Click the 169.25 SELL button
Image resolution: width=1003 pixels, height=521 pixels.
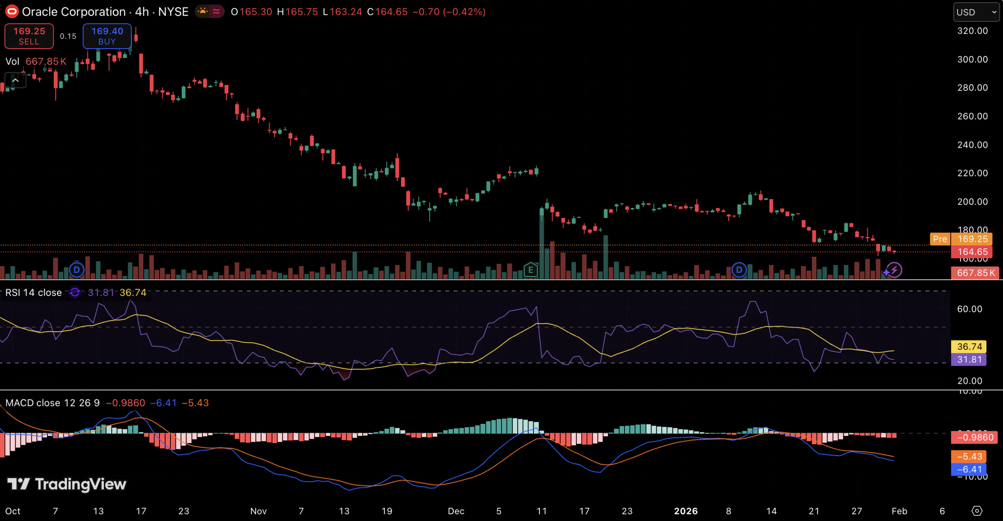coord(29,36)
